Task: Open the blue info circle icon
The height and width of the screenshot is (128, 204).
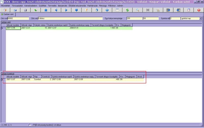Action: tap(107, 10)
